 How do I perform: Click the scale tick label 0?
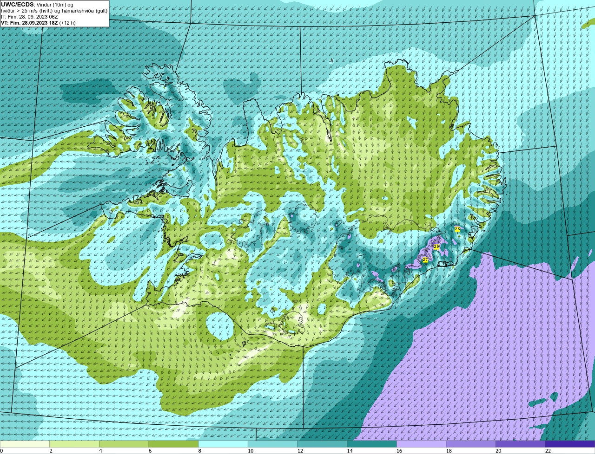(1, 451)
